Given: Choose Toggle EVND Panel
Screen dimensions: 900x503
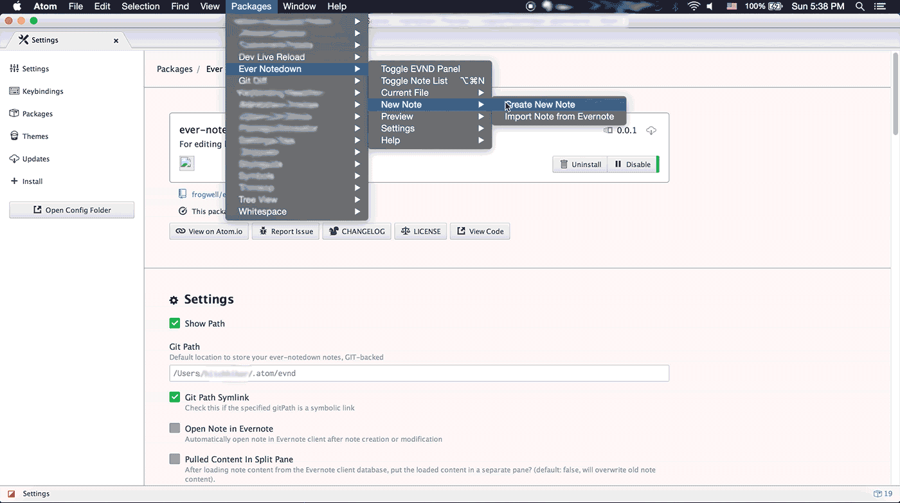Looking at the screenshot, I should coord(430,69).
